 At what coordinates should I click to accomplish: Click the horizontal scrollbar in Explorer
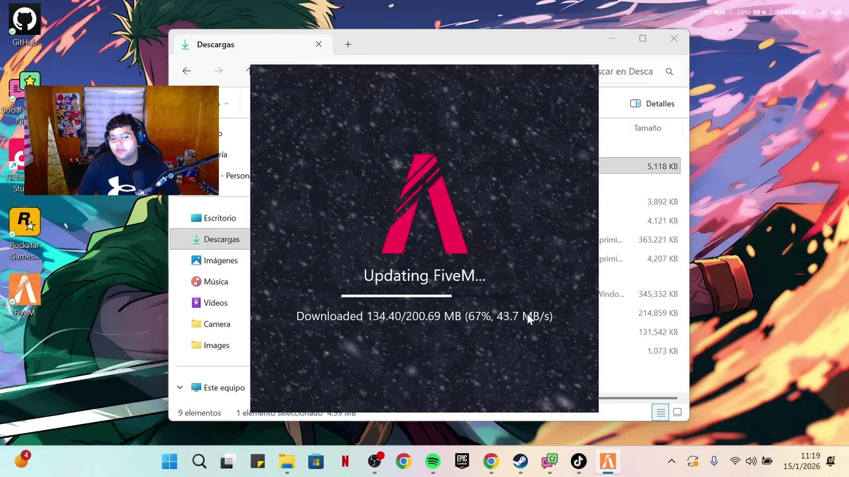point(637,398)
